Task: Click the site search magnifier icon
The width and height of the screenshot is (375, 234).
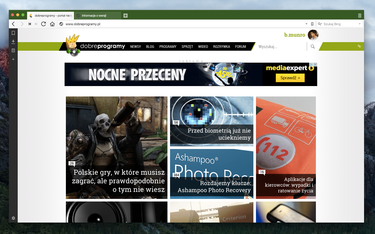Action: point(313,47)
